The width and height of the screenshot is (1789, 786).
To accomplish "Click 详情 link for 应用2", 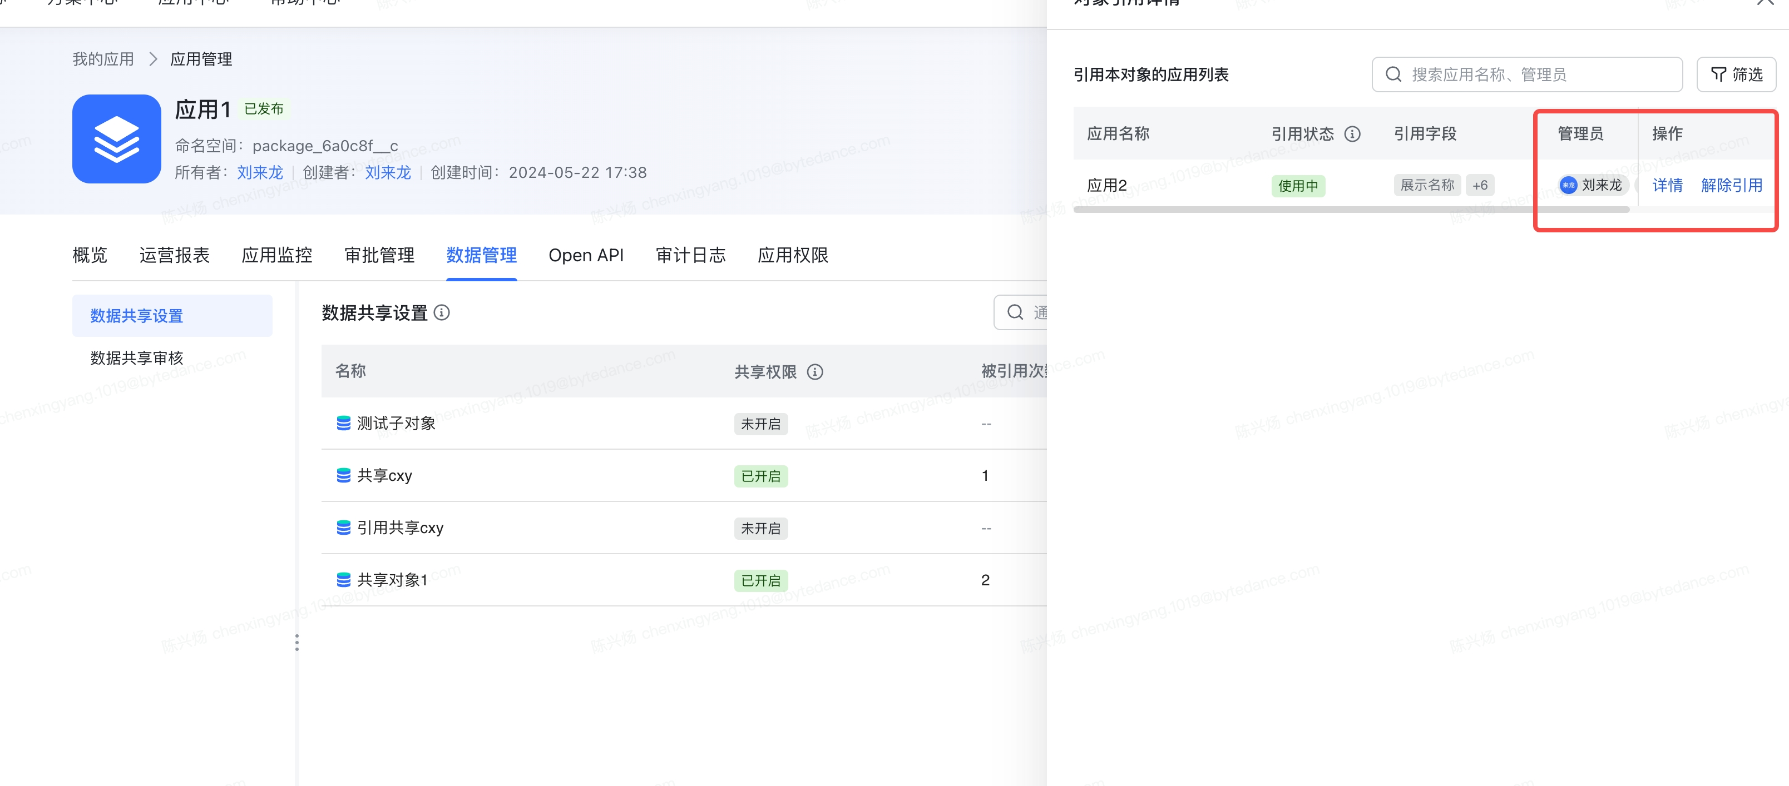I will pos(1668,185).
